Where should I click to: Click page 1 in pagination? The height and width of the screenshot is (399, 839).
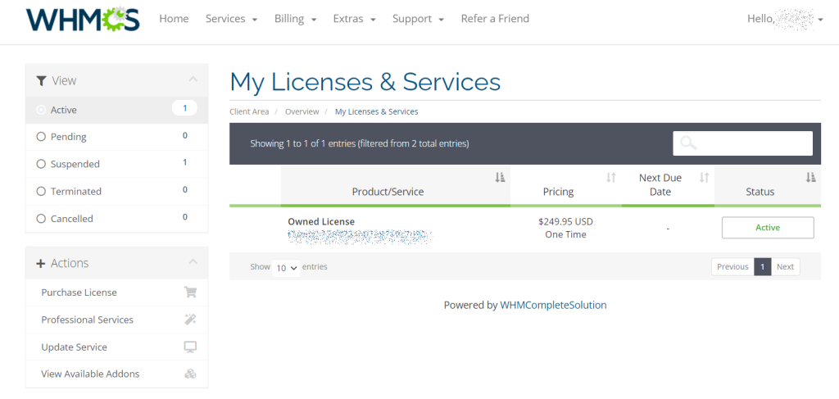pos(763,267)
